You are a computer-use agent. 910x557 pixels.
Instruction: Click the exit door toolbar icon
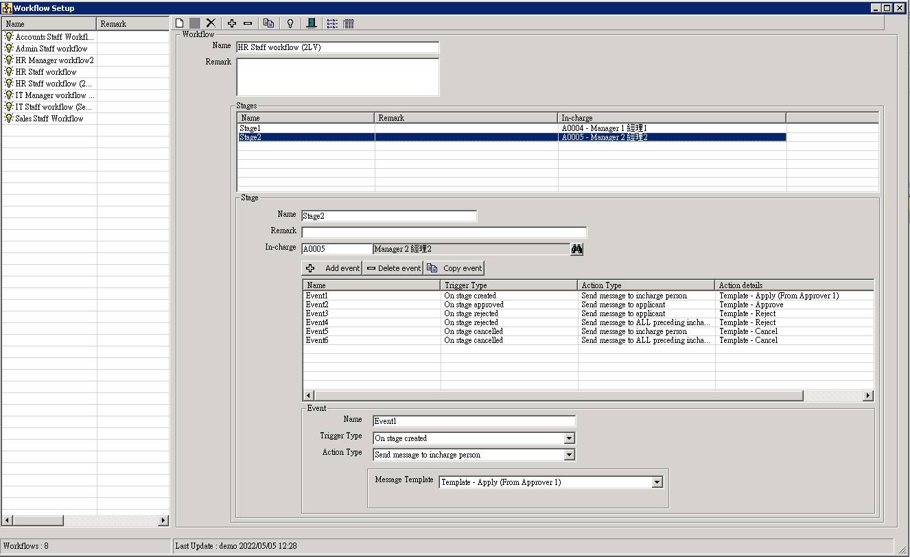(x=312, y=23)
